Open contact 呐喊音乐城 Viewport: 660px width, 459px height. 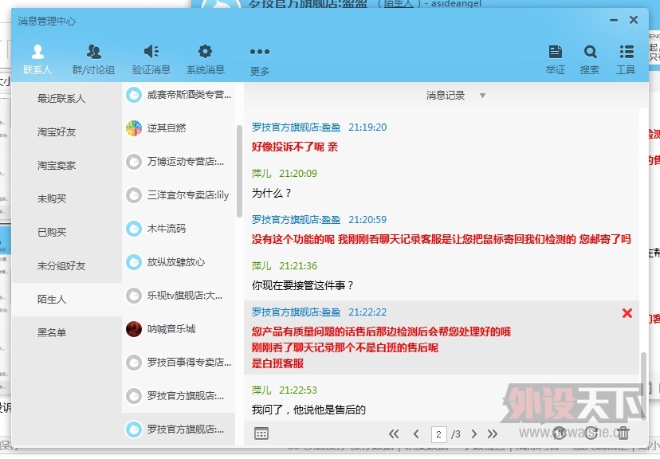click(179, 329)
